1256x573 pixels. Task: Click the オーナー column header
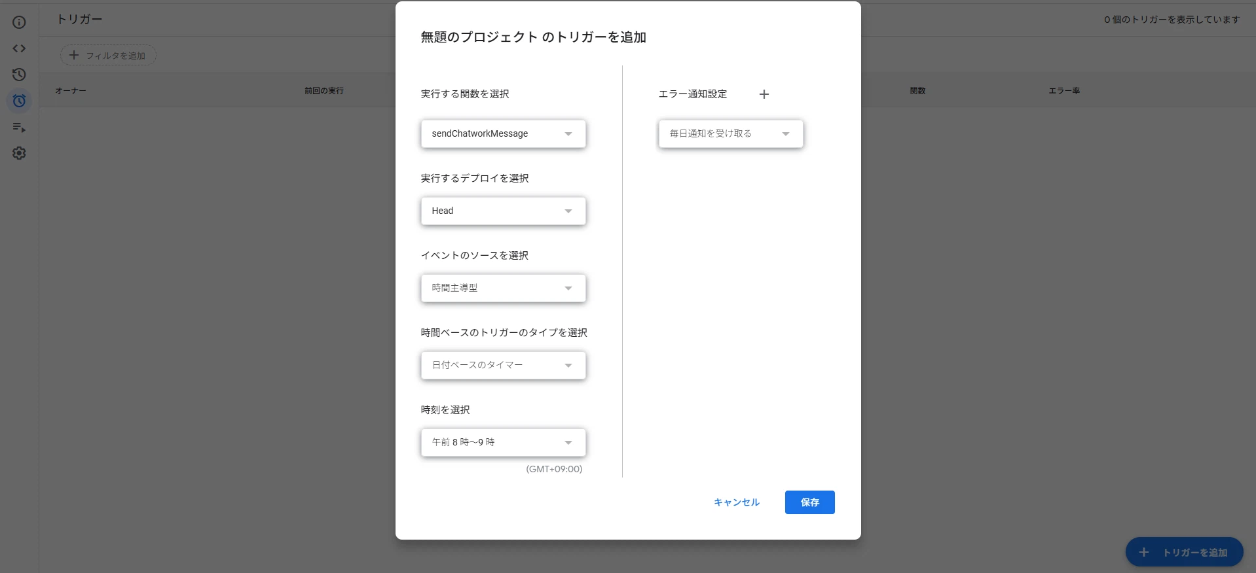click(x=71, y=91)
